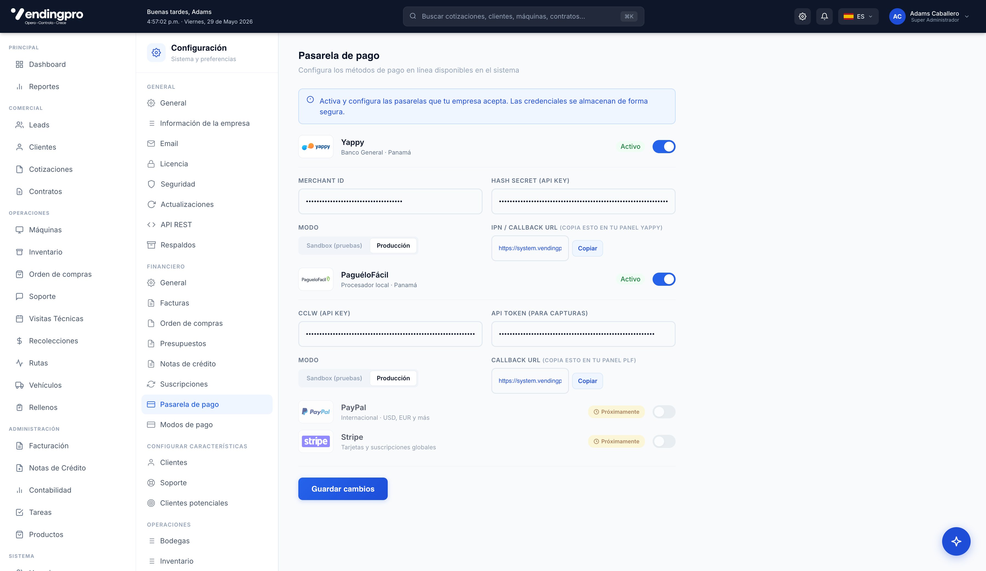
Task: Click the Tareas checkbox icon in sidebar
Action: 19,512
